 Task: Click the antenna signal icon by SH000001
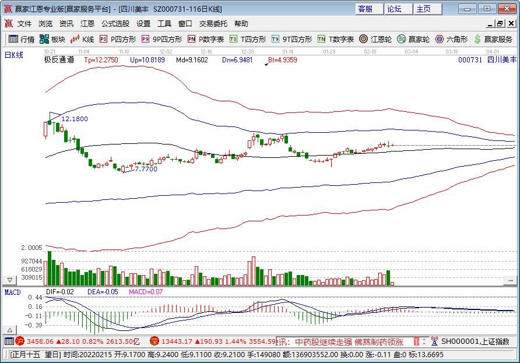pyautogui.click(x=434, y=341)
